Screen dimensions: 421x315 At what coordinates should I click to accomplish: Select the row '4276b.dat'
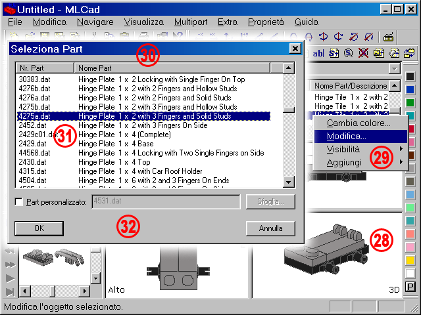pyautogui.click(x=143, y=89)
